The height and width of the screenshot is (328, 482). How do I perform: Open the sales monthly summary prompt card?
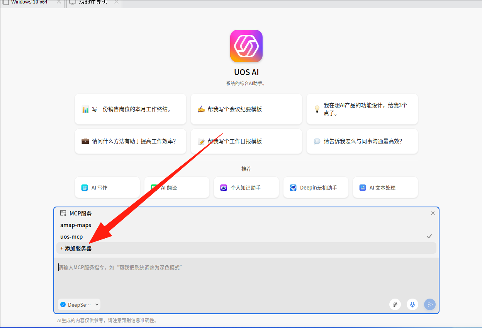click(x=131, y=109)
